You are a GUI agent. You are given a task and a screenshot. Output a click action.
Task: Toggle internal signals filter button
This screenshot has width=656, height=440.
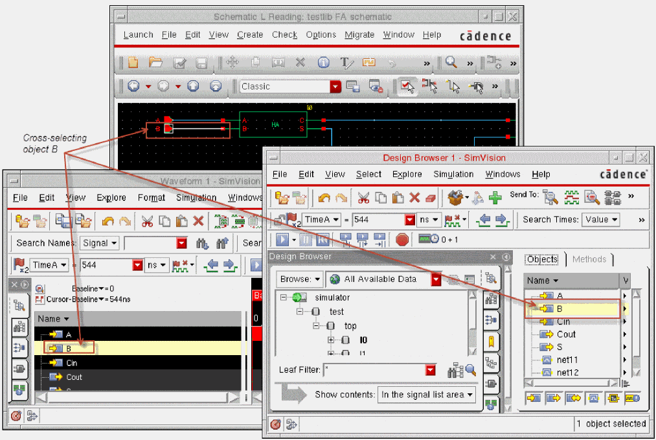[593, 398]
